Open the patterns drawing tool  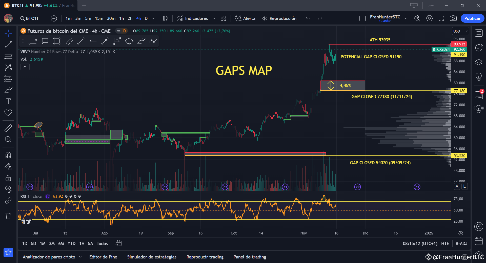click(x=8, y=67)
